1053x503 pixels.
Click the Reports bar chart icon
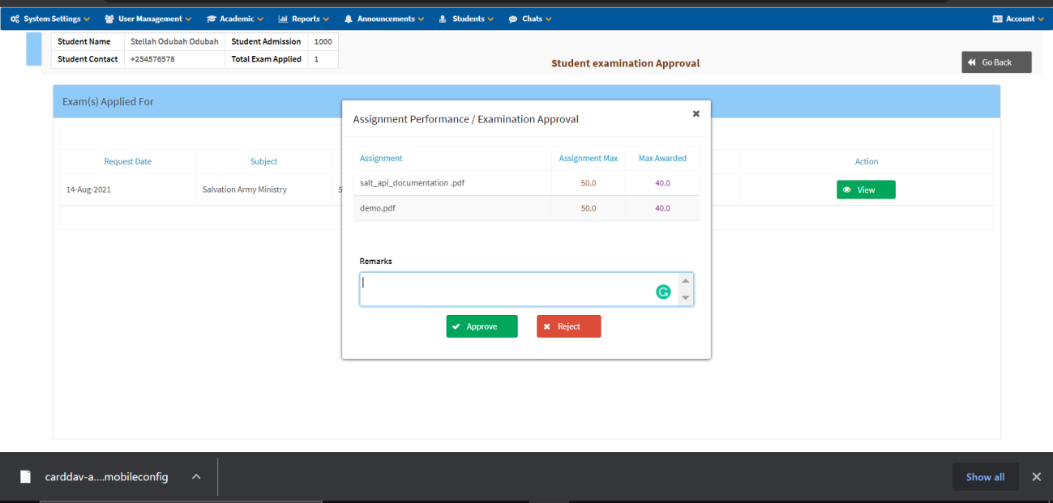click(283, 19)
